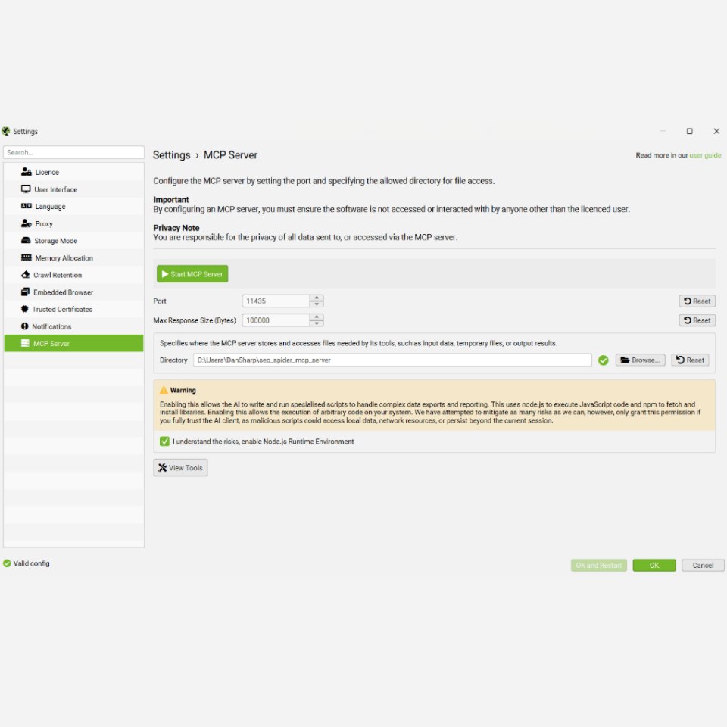Reset the Directory path
This screenshot has width=727, height=727.
690,360
